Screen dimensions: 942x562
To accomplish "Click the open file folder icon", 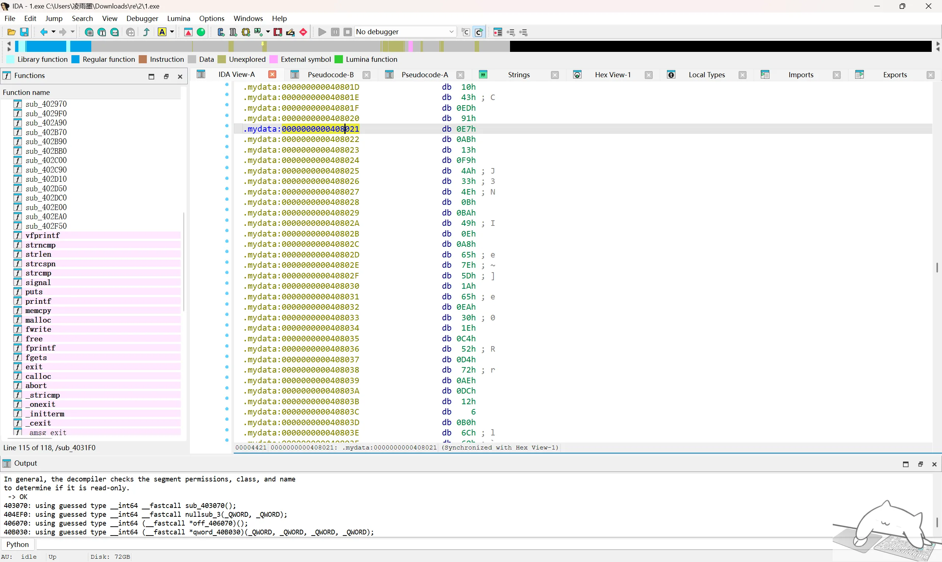I will (x=11, y=32).
